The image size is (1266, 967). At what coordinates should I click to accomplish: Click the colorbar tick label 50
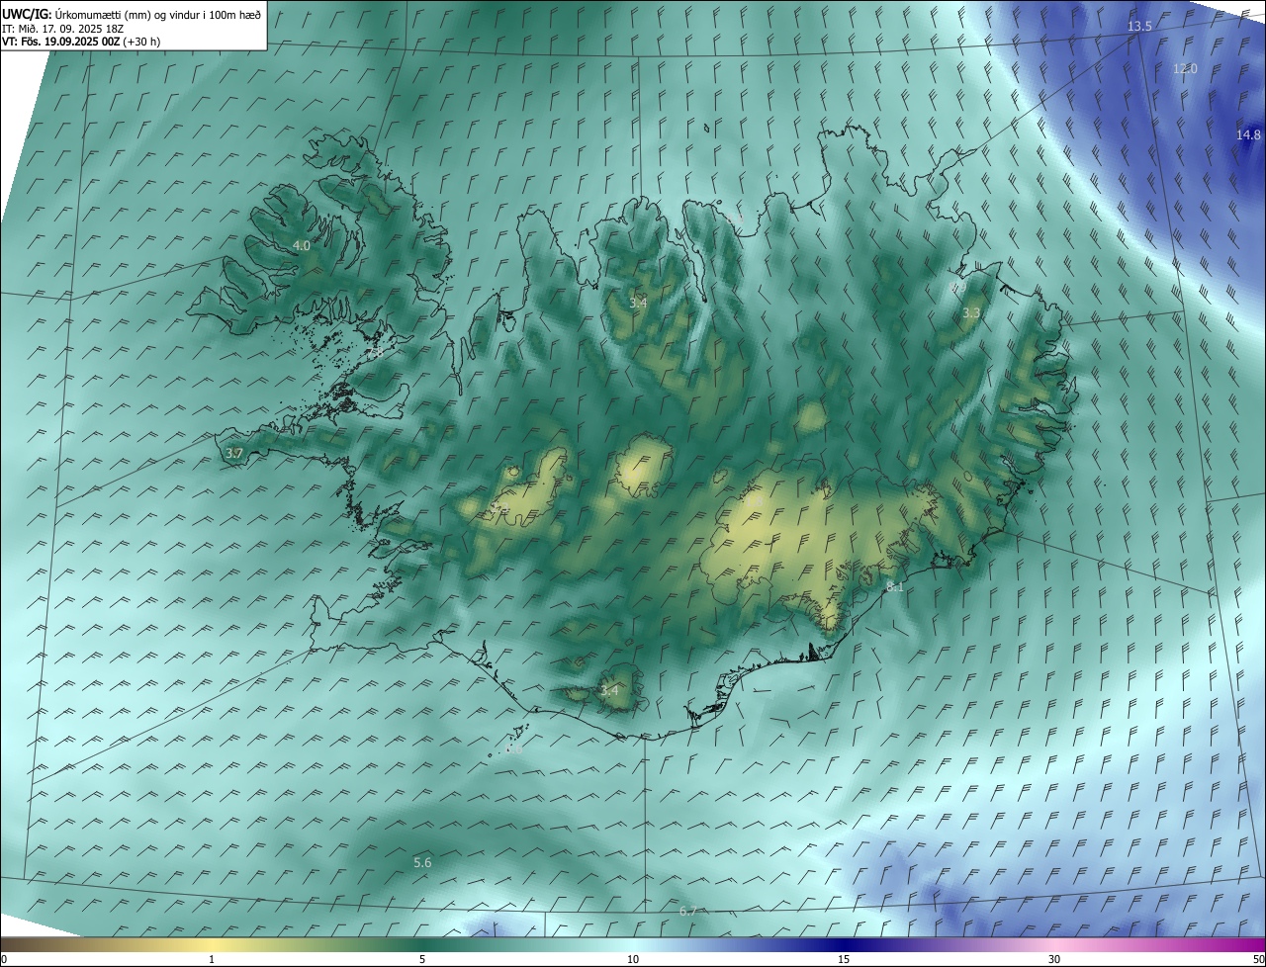click(1258, 959)
